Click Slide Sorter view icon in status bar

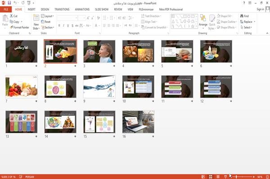tap(211, 177)
